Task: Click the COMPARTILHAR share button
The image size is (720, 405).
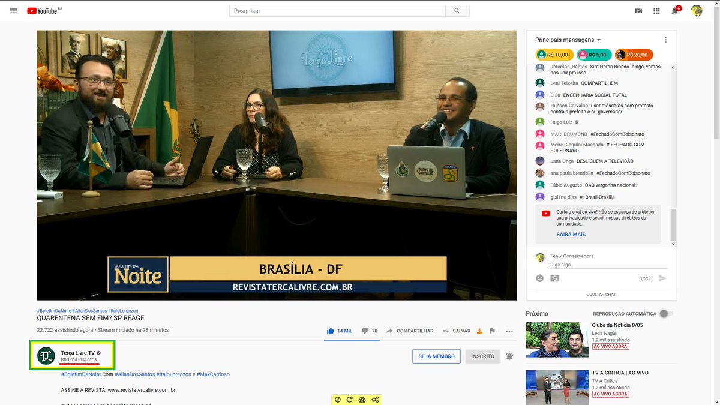Action: tap(410, 331)
